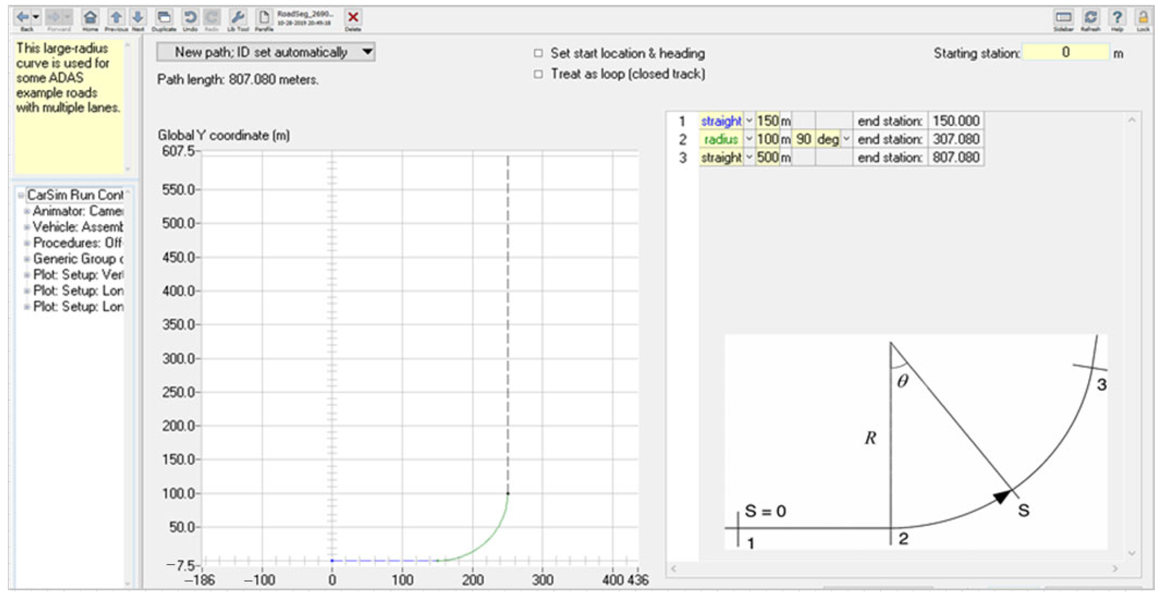This screenshot has height=598, width=1161.
Task: Click the segment 2 row number
Action: [x=682, y=139]
